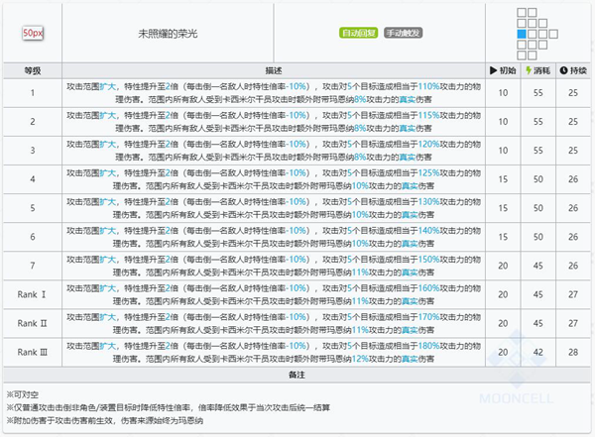The image size is (595, 437).
Task: Click the clock icon beside 持续
Action: click(x=563, y=70)
